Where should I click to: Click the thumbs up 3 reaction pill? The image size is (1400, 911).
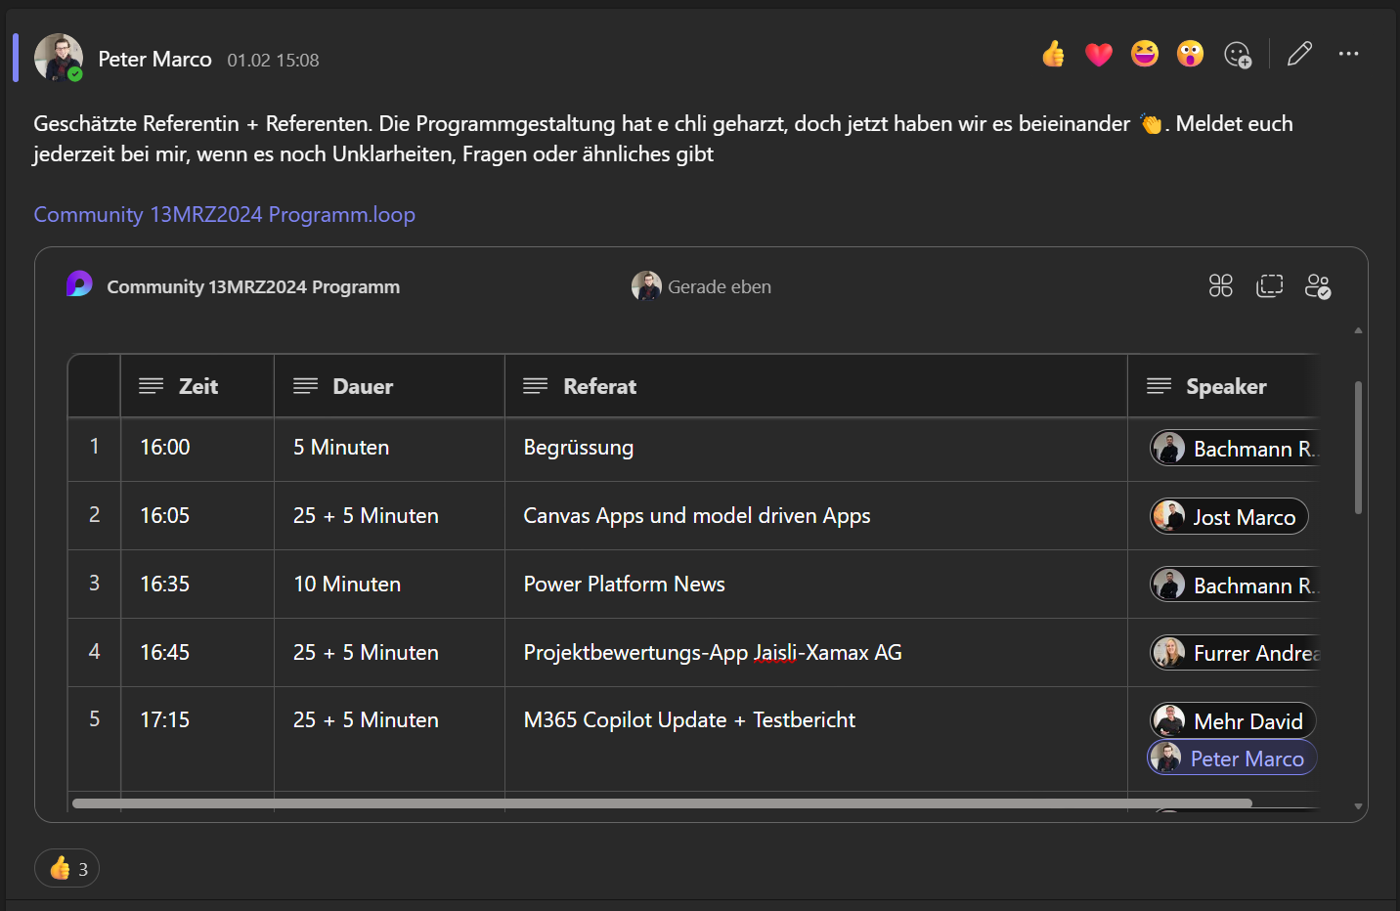coord(67,868)
